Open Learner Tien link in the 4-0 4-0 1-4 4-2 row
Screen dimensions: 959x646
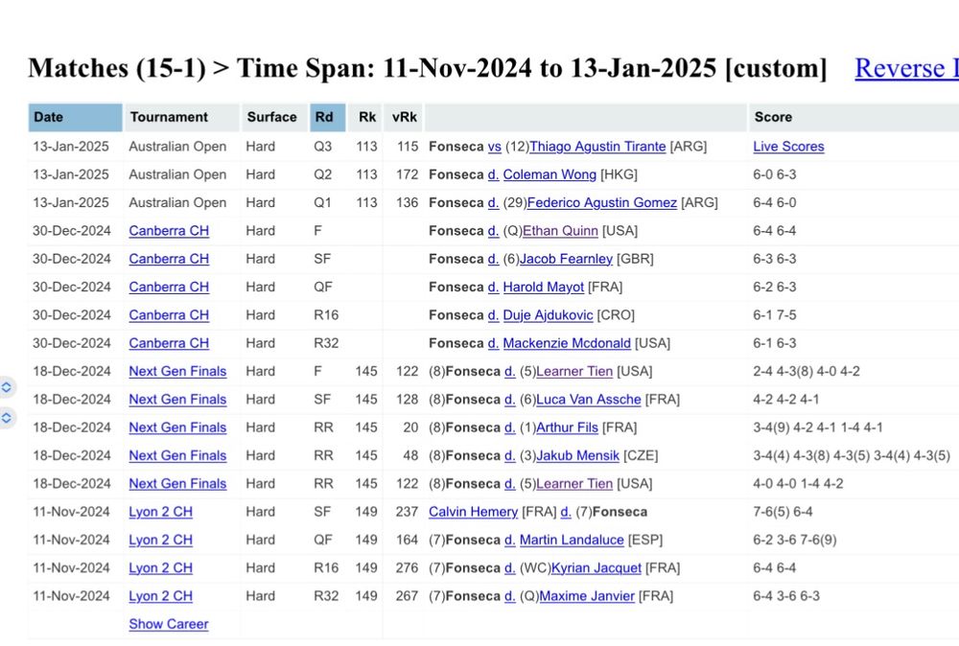coord(574,484)
